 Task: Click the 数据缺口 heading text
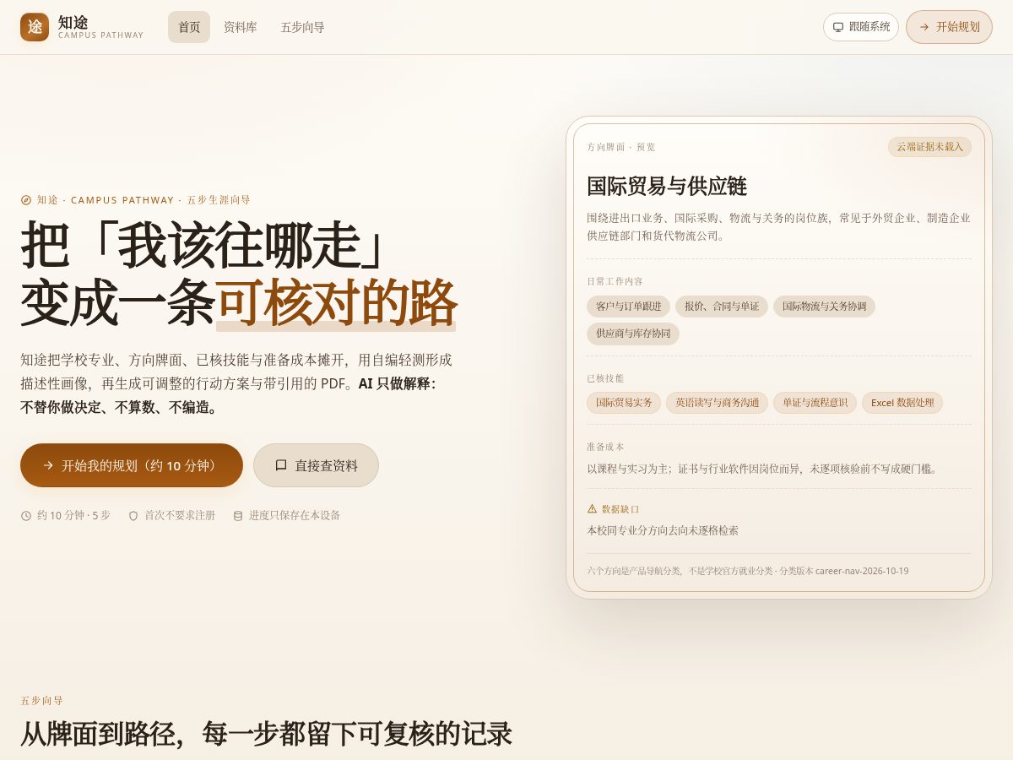point(620,509)
